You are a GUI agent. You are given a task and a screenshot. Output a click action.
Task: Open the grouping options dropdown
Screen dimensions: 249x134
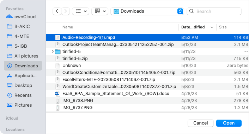pos(100,11)
